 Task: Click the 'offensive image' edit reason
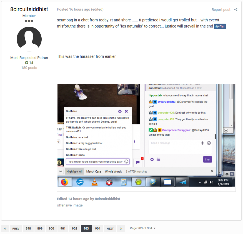[70, 205]
